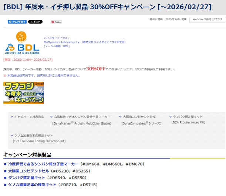Share the page with X post button
Viewport: 226px width, 196px height.
36,22
